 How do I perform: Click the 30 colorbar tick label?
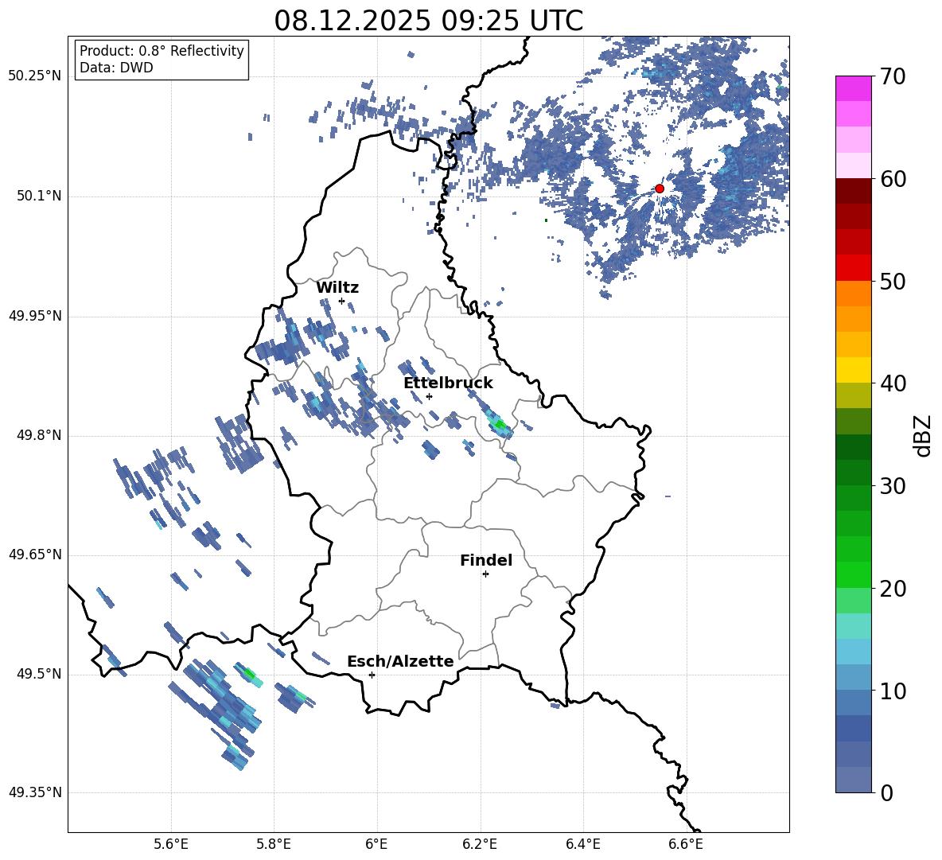893,486
